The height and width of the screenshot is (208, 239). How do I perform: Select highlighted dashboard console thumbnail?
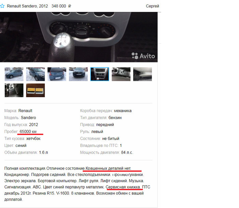click(100, 74)
